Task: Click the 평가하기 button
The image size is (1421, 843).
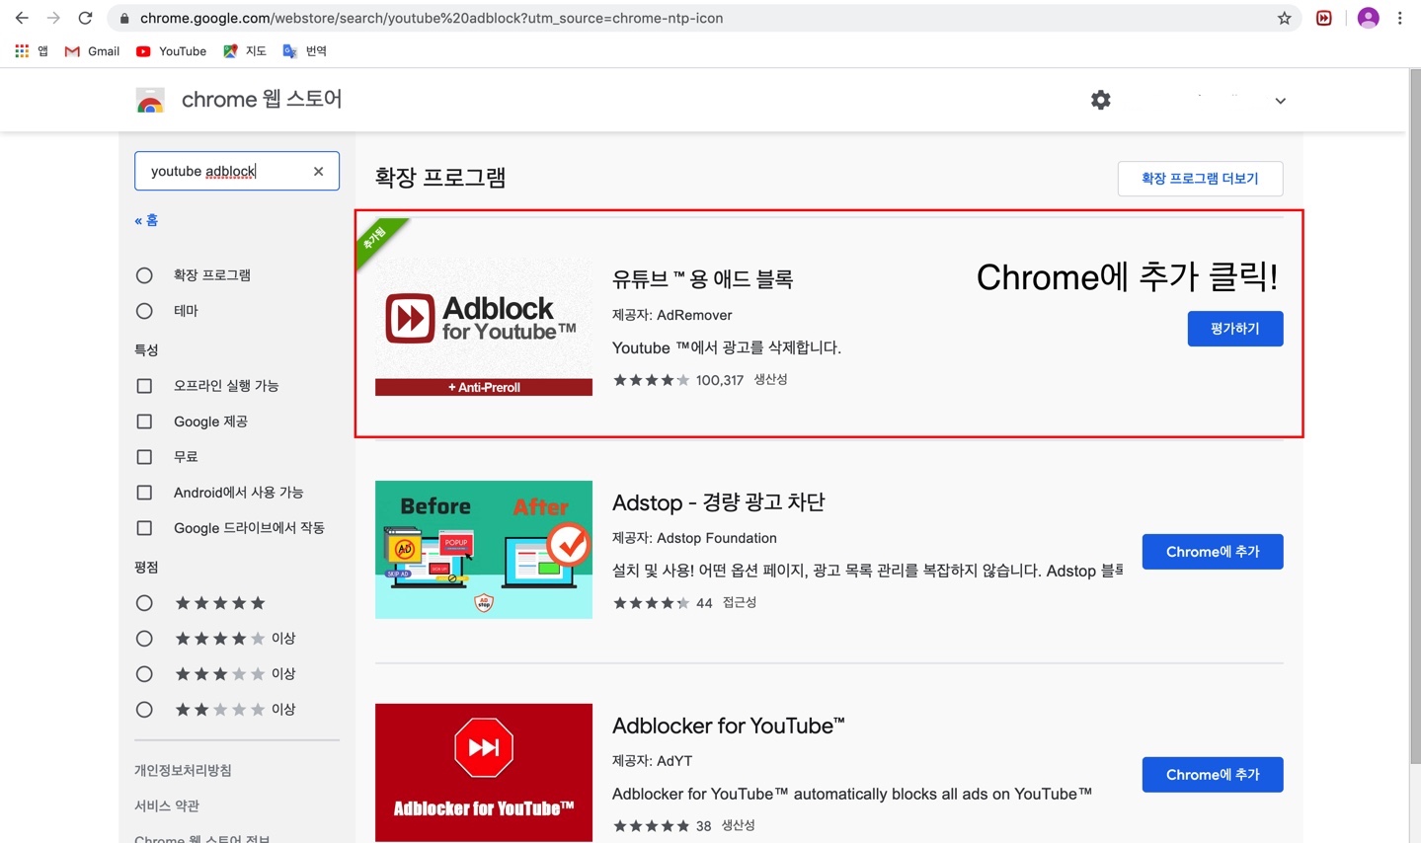Action: (x=1235, y=329)
